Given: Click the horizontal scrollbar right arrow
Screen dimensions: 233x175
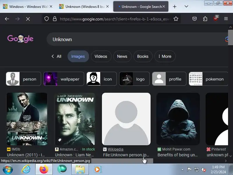Looking at the screenshot, I should [226, 161].
